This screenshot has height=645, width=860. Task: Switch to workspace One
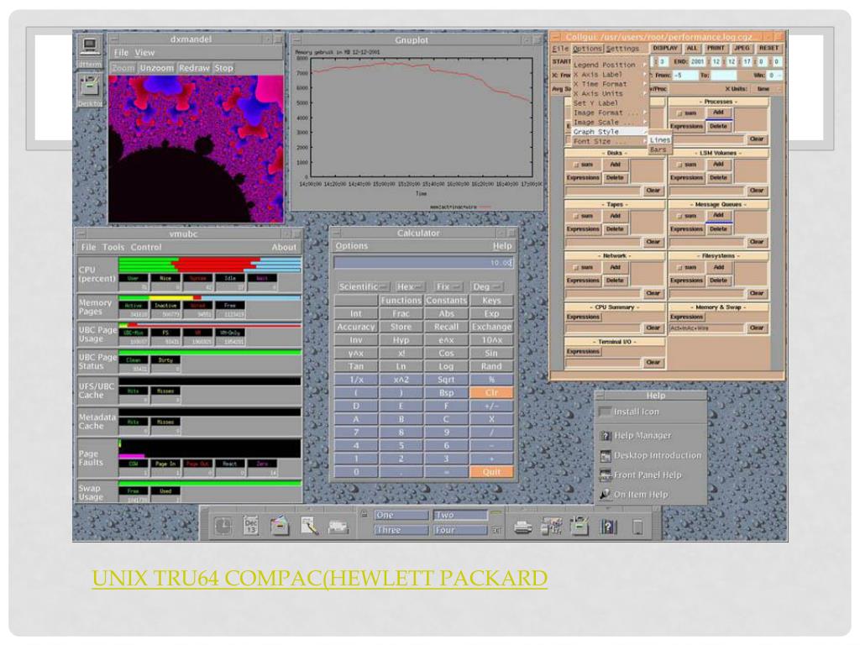(401, 515)
